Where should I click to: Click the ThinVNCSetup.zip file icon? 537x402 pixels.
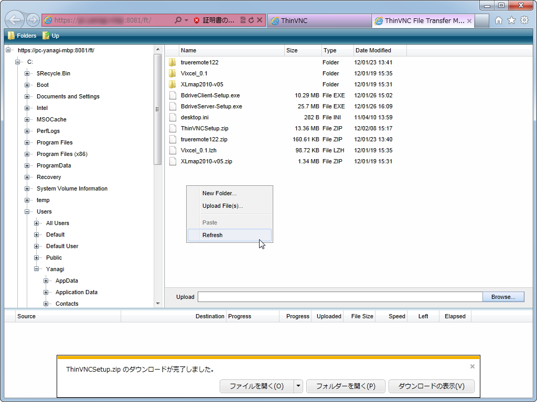tap(173, 128)
